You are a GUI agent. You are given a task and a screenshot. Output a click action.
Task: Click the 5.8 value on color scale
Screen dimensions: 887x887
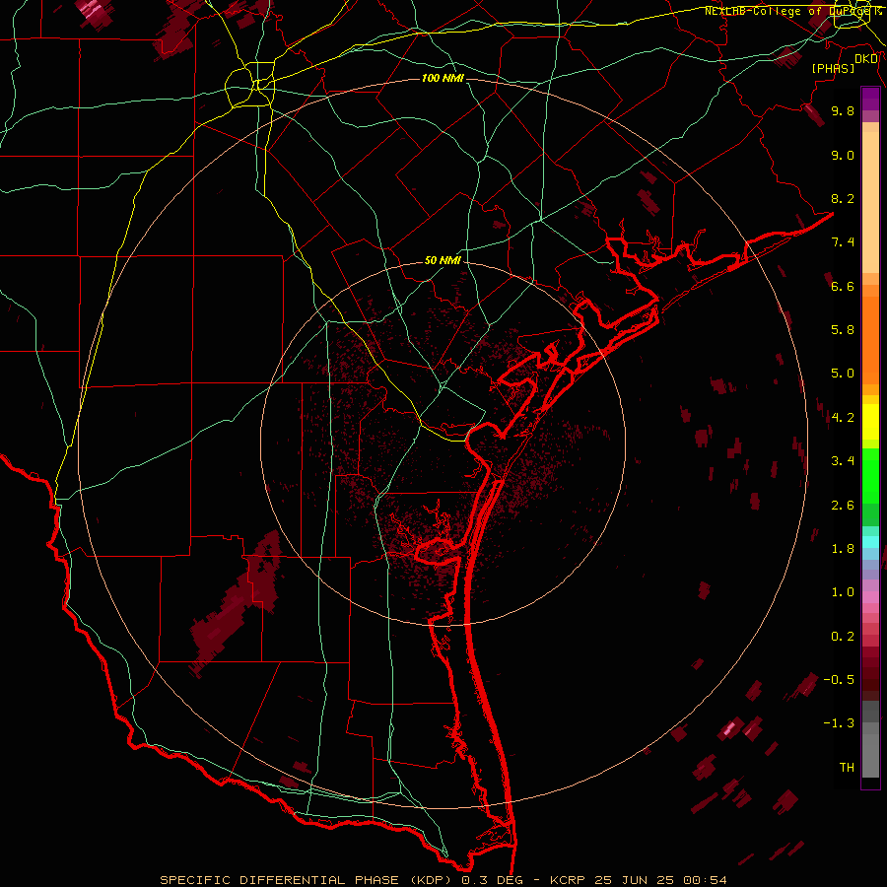coord(843,330)
